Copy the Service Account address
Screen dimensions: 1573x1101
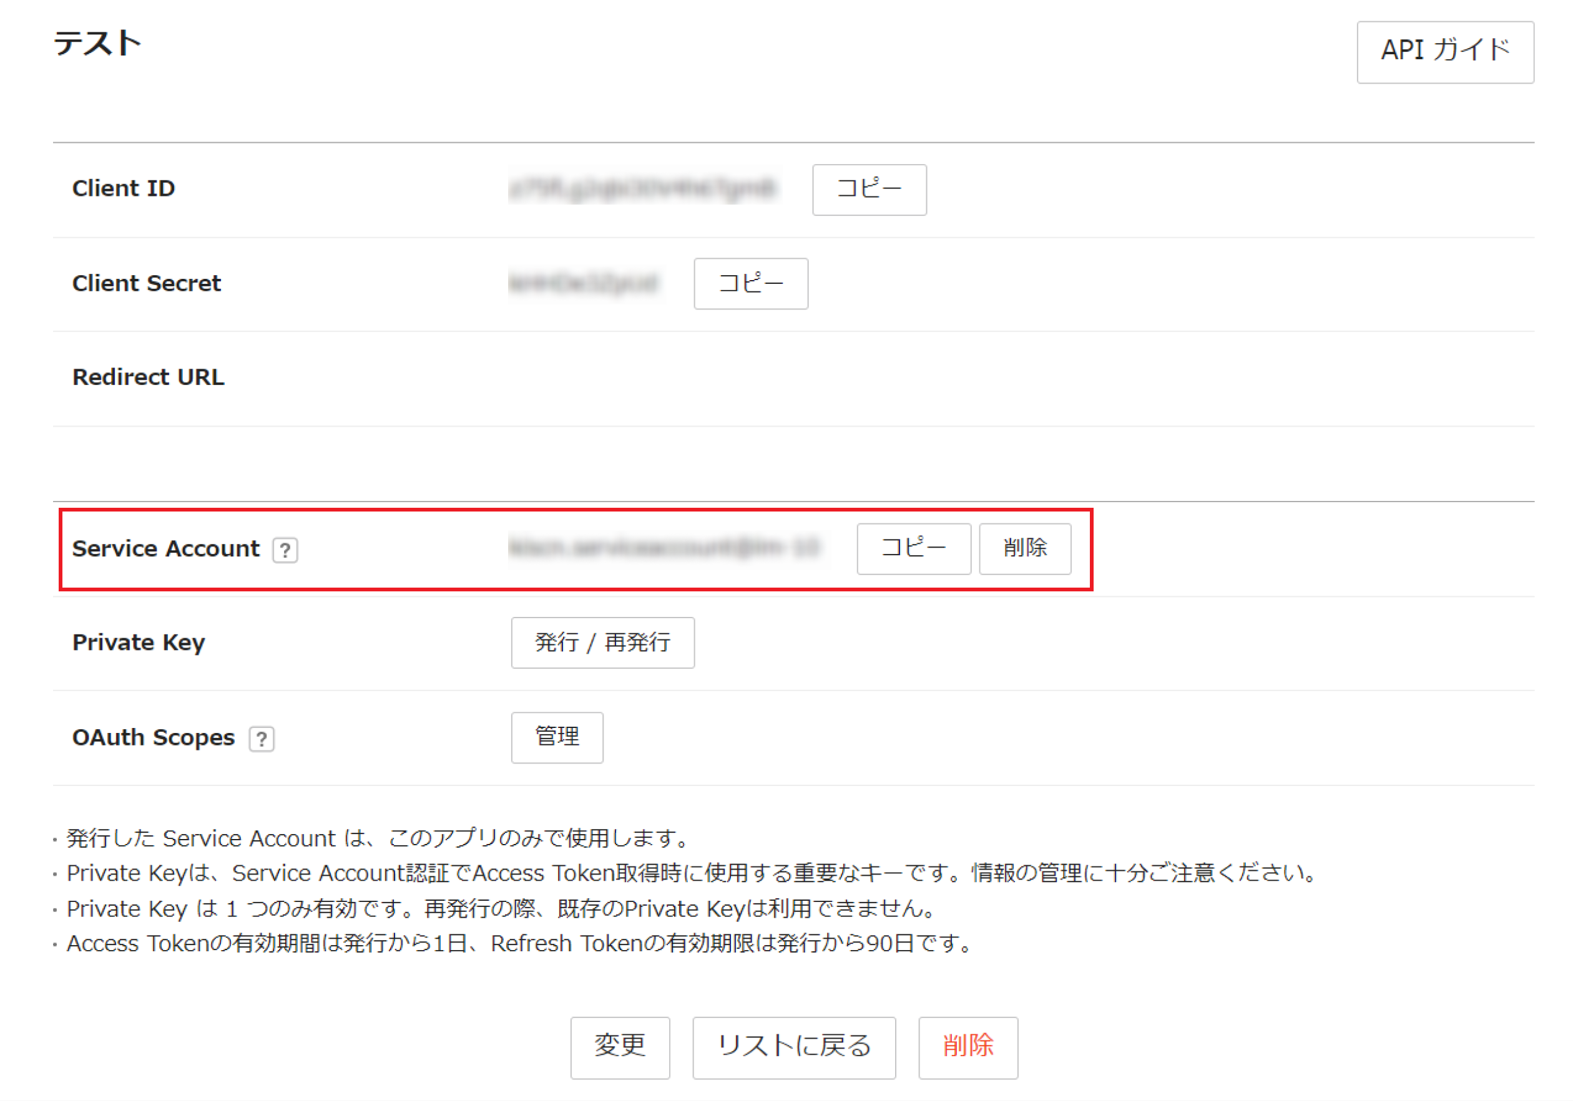point(913,548)
